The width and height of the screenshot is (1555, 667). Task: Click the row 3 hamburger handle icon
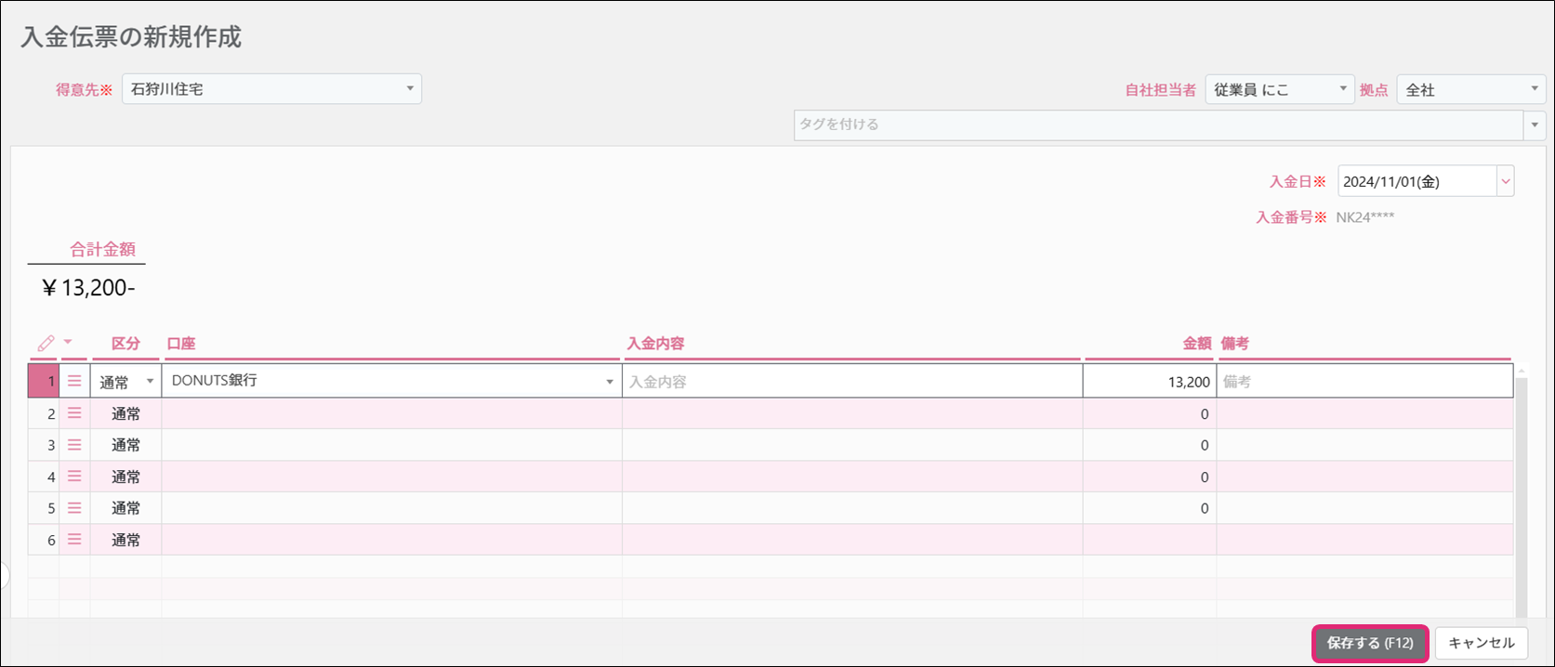[x=74, y=445]
